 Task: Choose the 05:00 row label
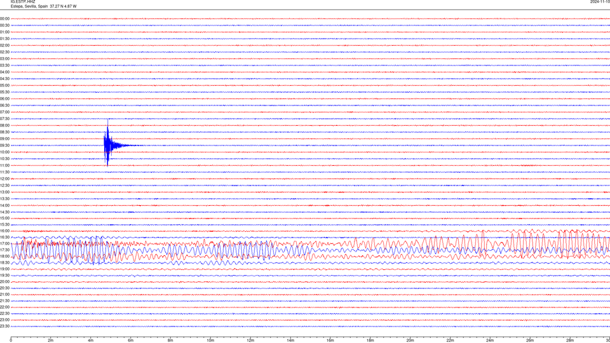point(4,85)
